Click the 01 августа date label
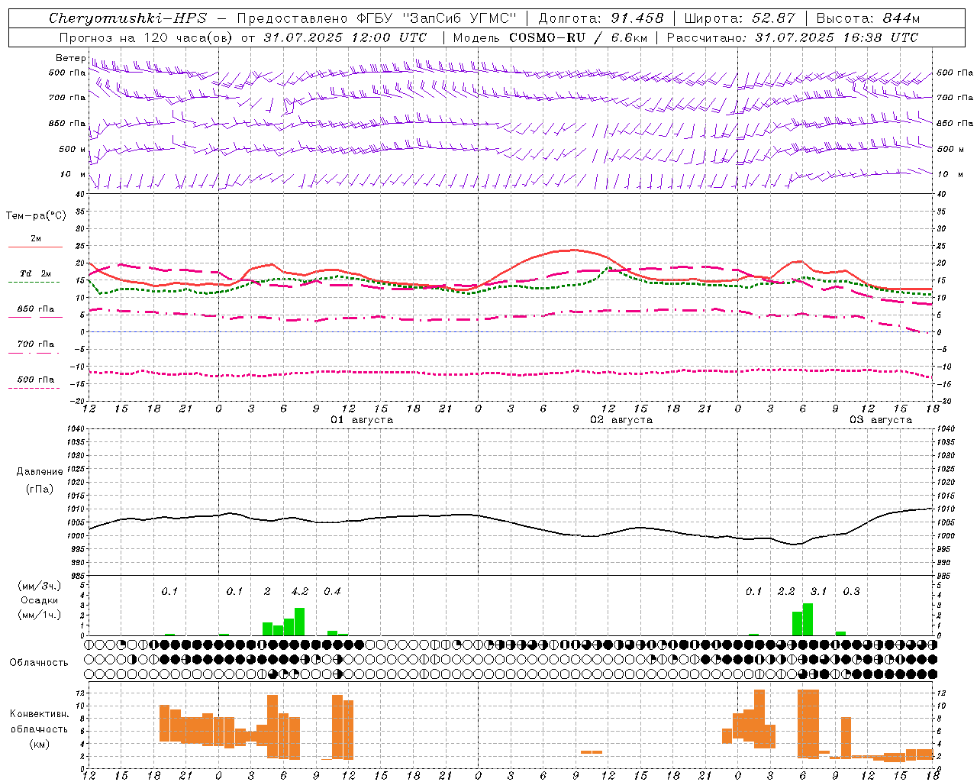The height and width of the screenshot is (782, 977). (x=362, y=420)
